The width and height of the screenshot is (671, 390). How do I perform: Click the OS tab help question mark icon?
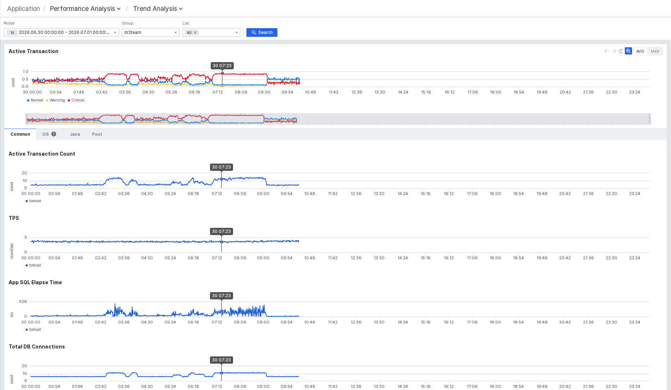pos(54,134)
